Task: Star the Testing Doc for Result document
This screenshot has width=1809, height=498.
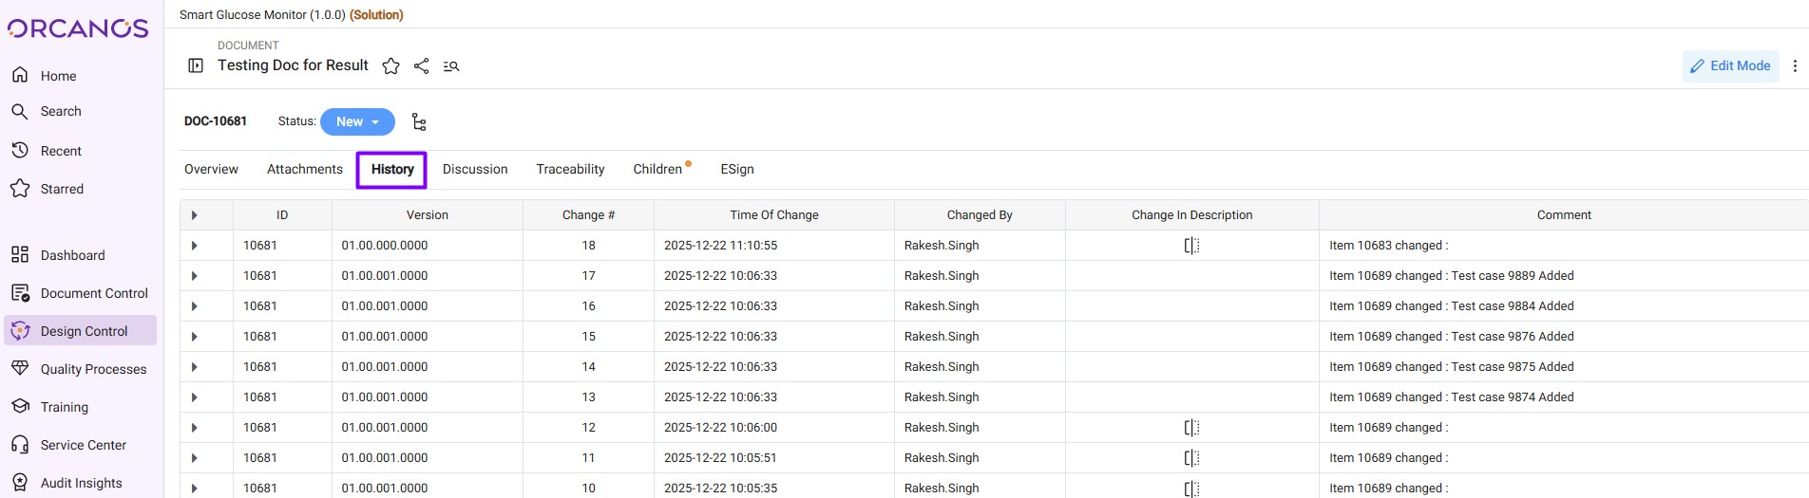Action: 390,66
